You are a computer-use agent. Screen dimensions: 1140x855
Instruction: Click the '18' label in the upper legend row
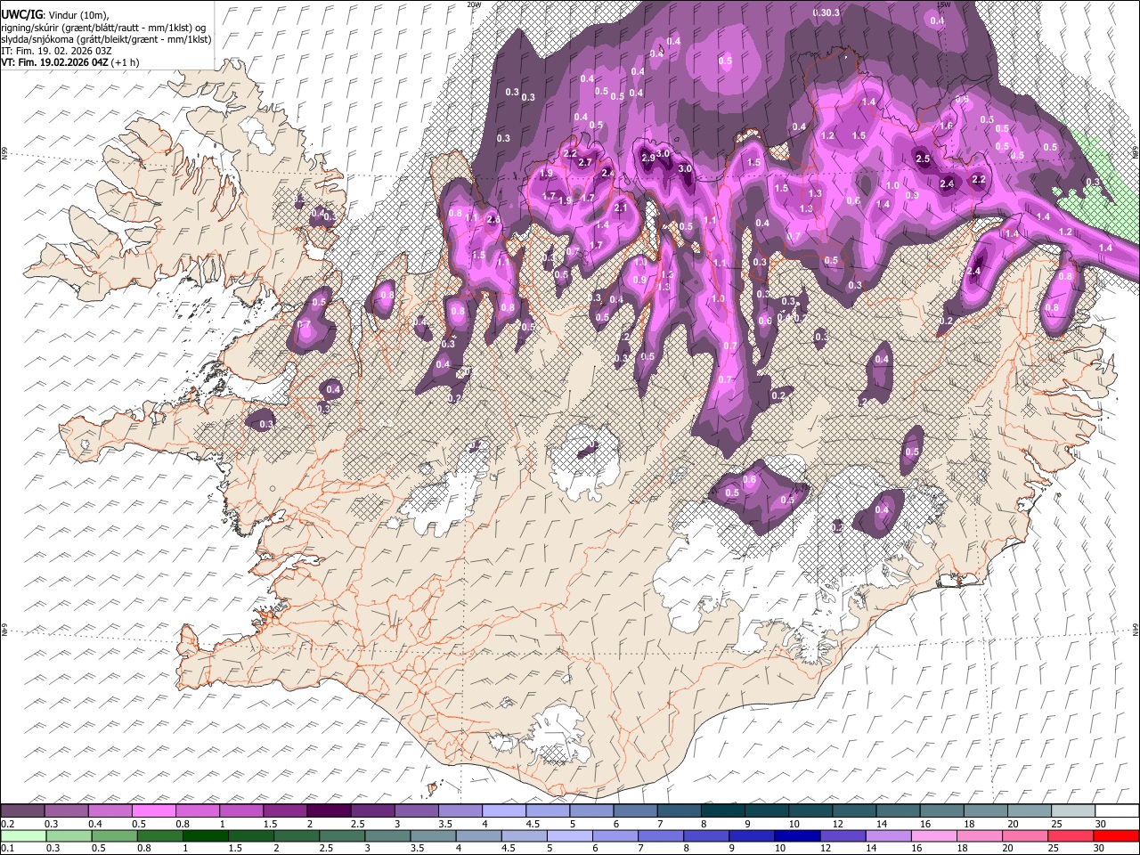(x=968, y=824)
